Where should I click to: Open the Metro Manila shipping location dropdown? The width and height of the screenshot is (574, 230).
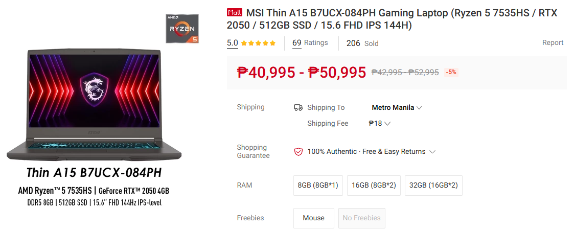[397, 108]
